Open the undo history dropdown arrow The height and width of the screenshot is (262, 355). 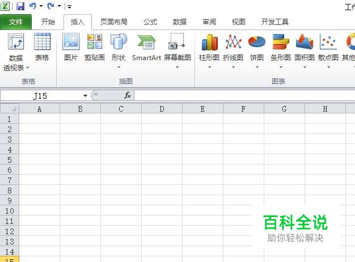click(x=41, y=6)
